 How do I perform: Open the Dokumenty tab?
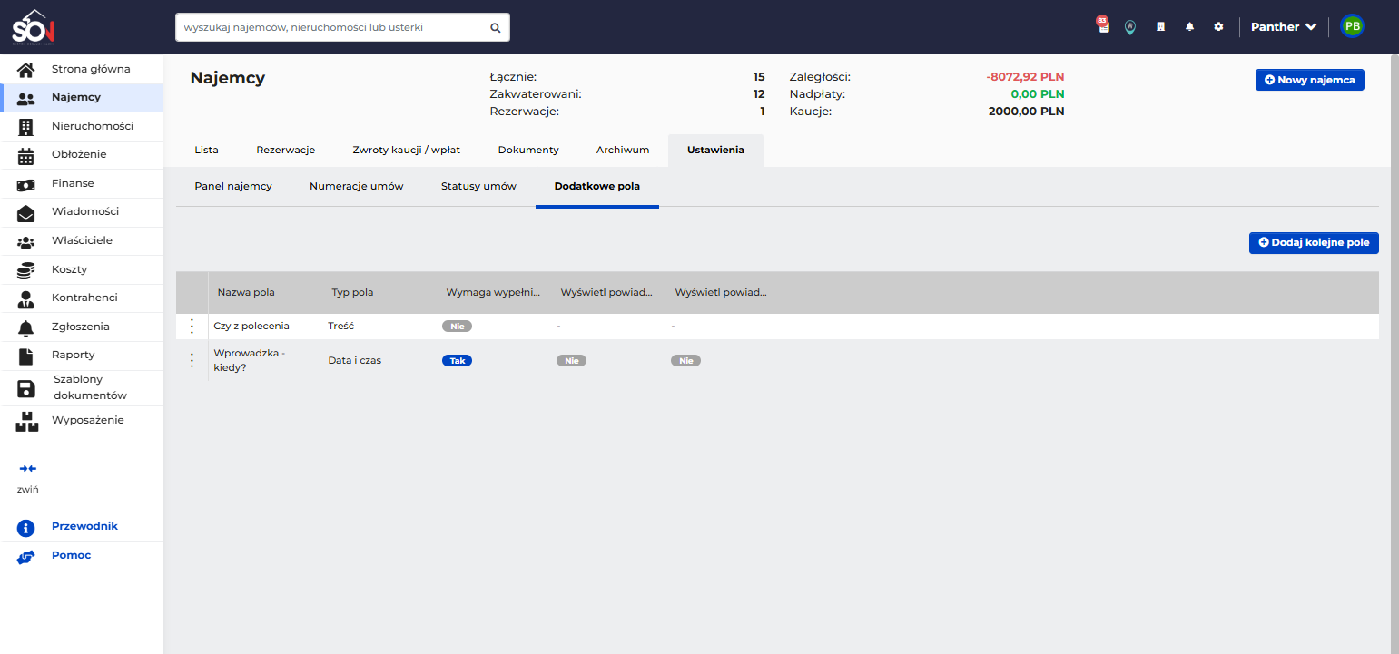pyautogui.click(x=528, y=150)
